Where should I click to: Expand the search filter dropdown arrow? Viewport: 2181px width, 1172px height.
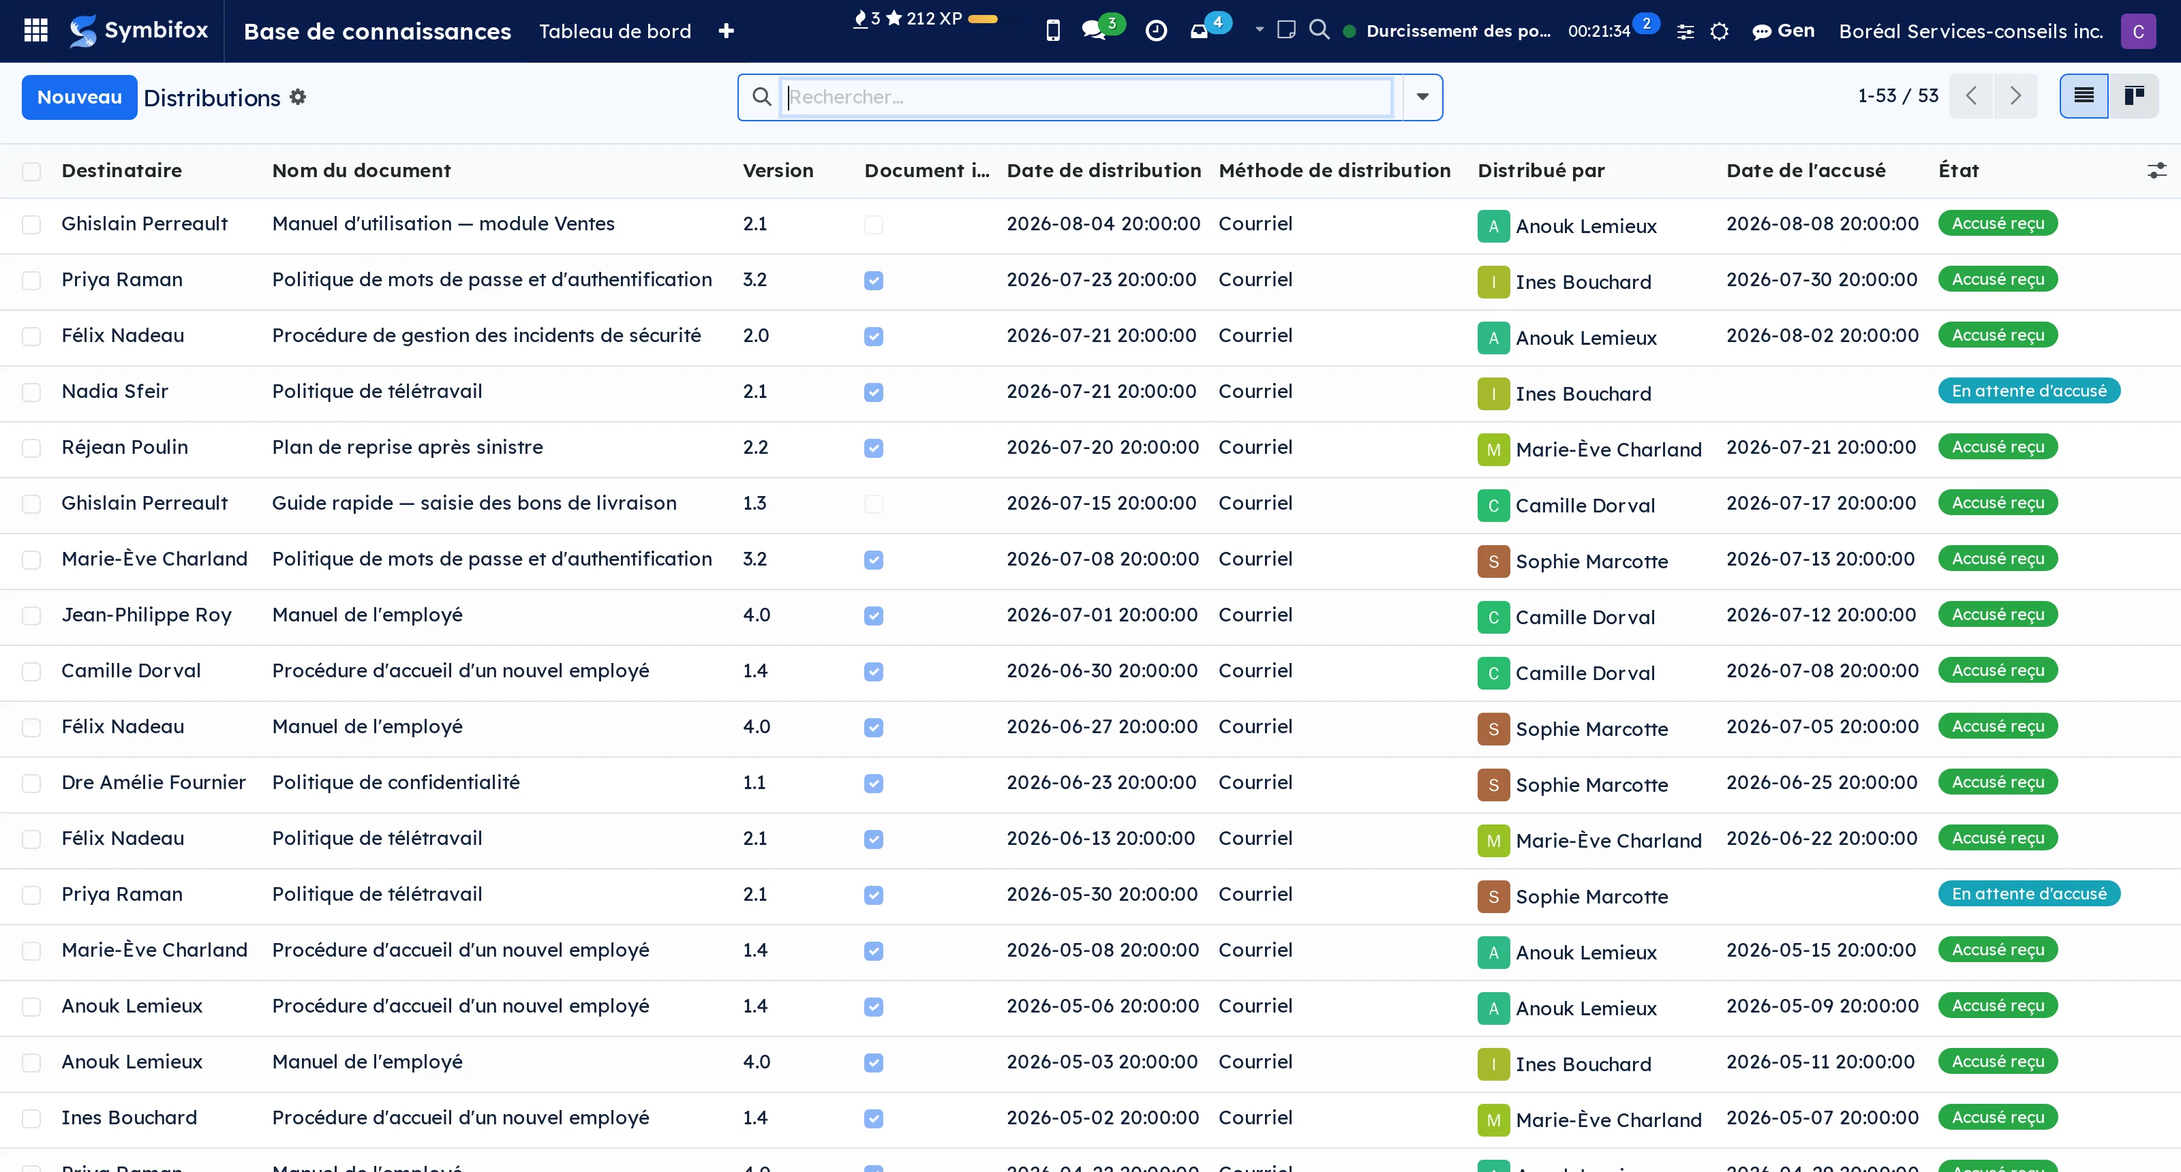(1422, 97)
